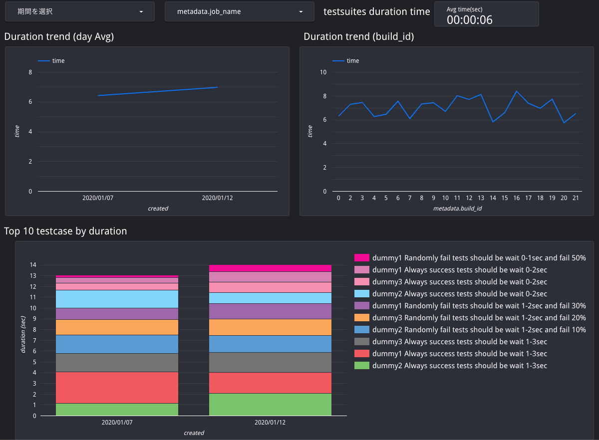Open the metadata.job_name filter dropdown
599x440 pixels.
tap(240, 11)
